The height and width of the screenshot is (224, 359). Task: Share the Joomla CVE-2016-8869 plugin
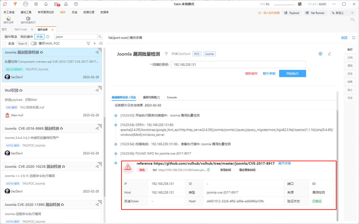97,129
